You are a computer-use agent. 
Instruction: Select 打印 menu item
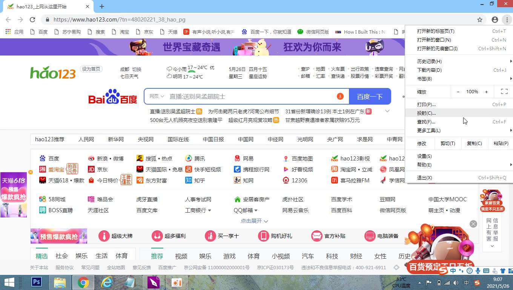tap(459, 104)
